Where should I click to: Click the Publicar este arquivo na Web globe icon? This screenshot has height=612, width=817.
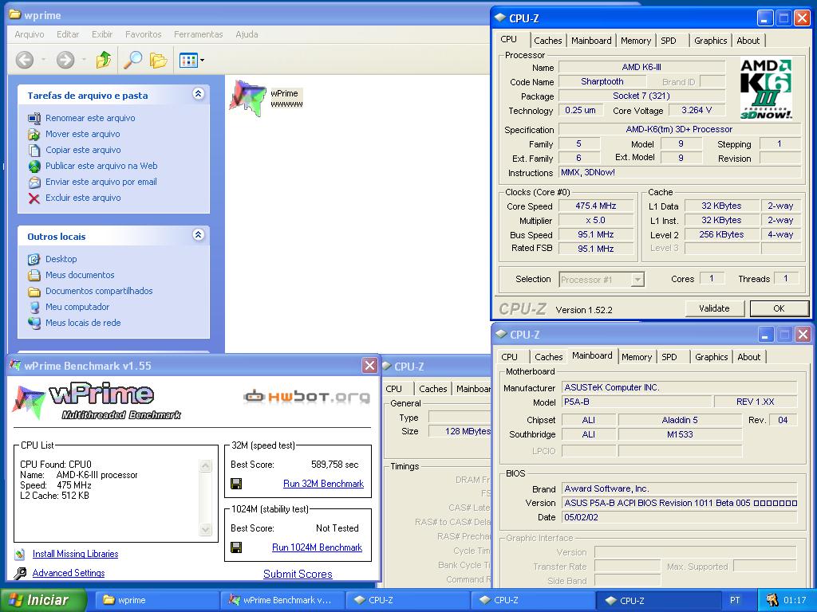[x=34, y=166]
